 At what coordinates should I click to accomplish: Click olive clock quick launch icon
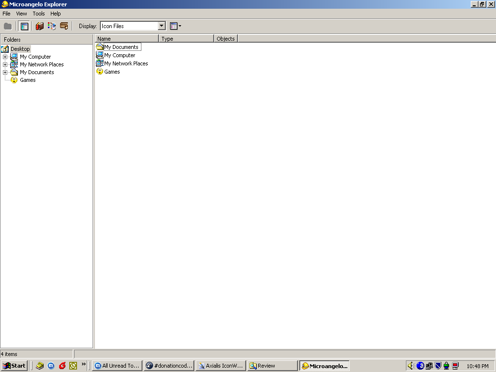pos(73,366)
